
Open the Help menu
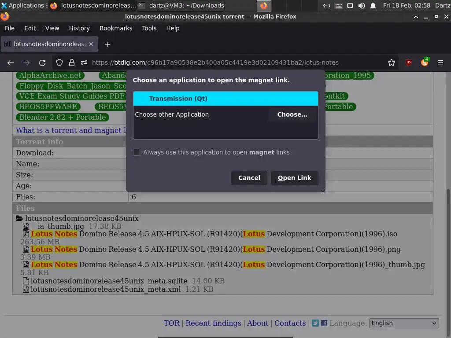coord(173,28)
